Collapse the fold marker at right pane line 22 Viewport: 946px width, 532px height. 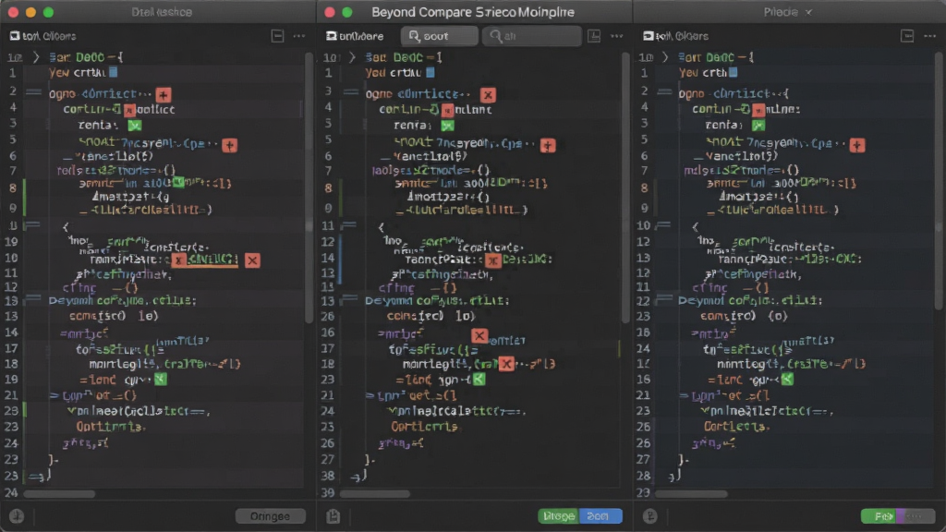pos(664,298)
